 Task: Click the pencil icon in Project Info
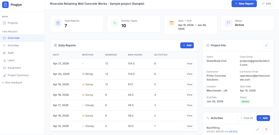pyautogui.click(x=266, y=45)
